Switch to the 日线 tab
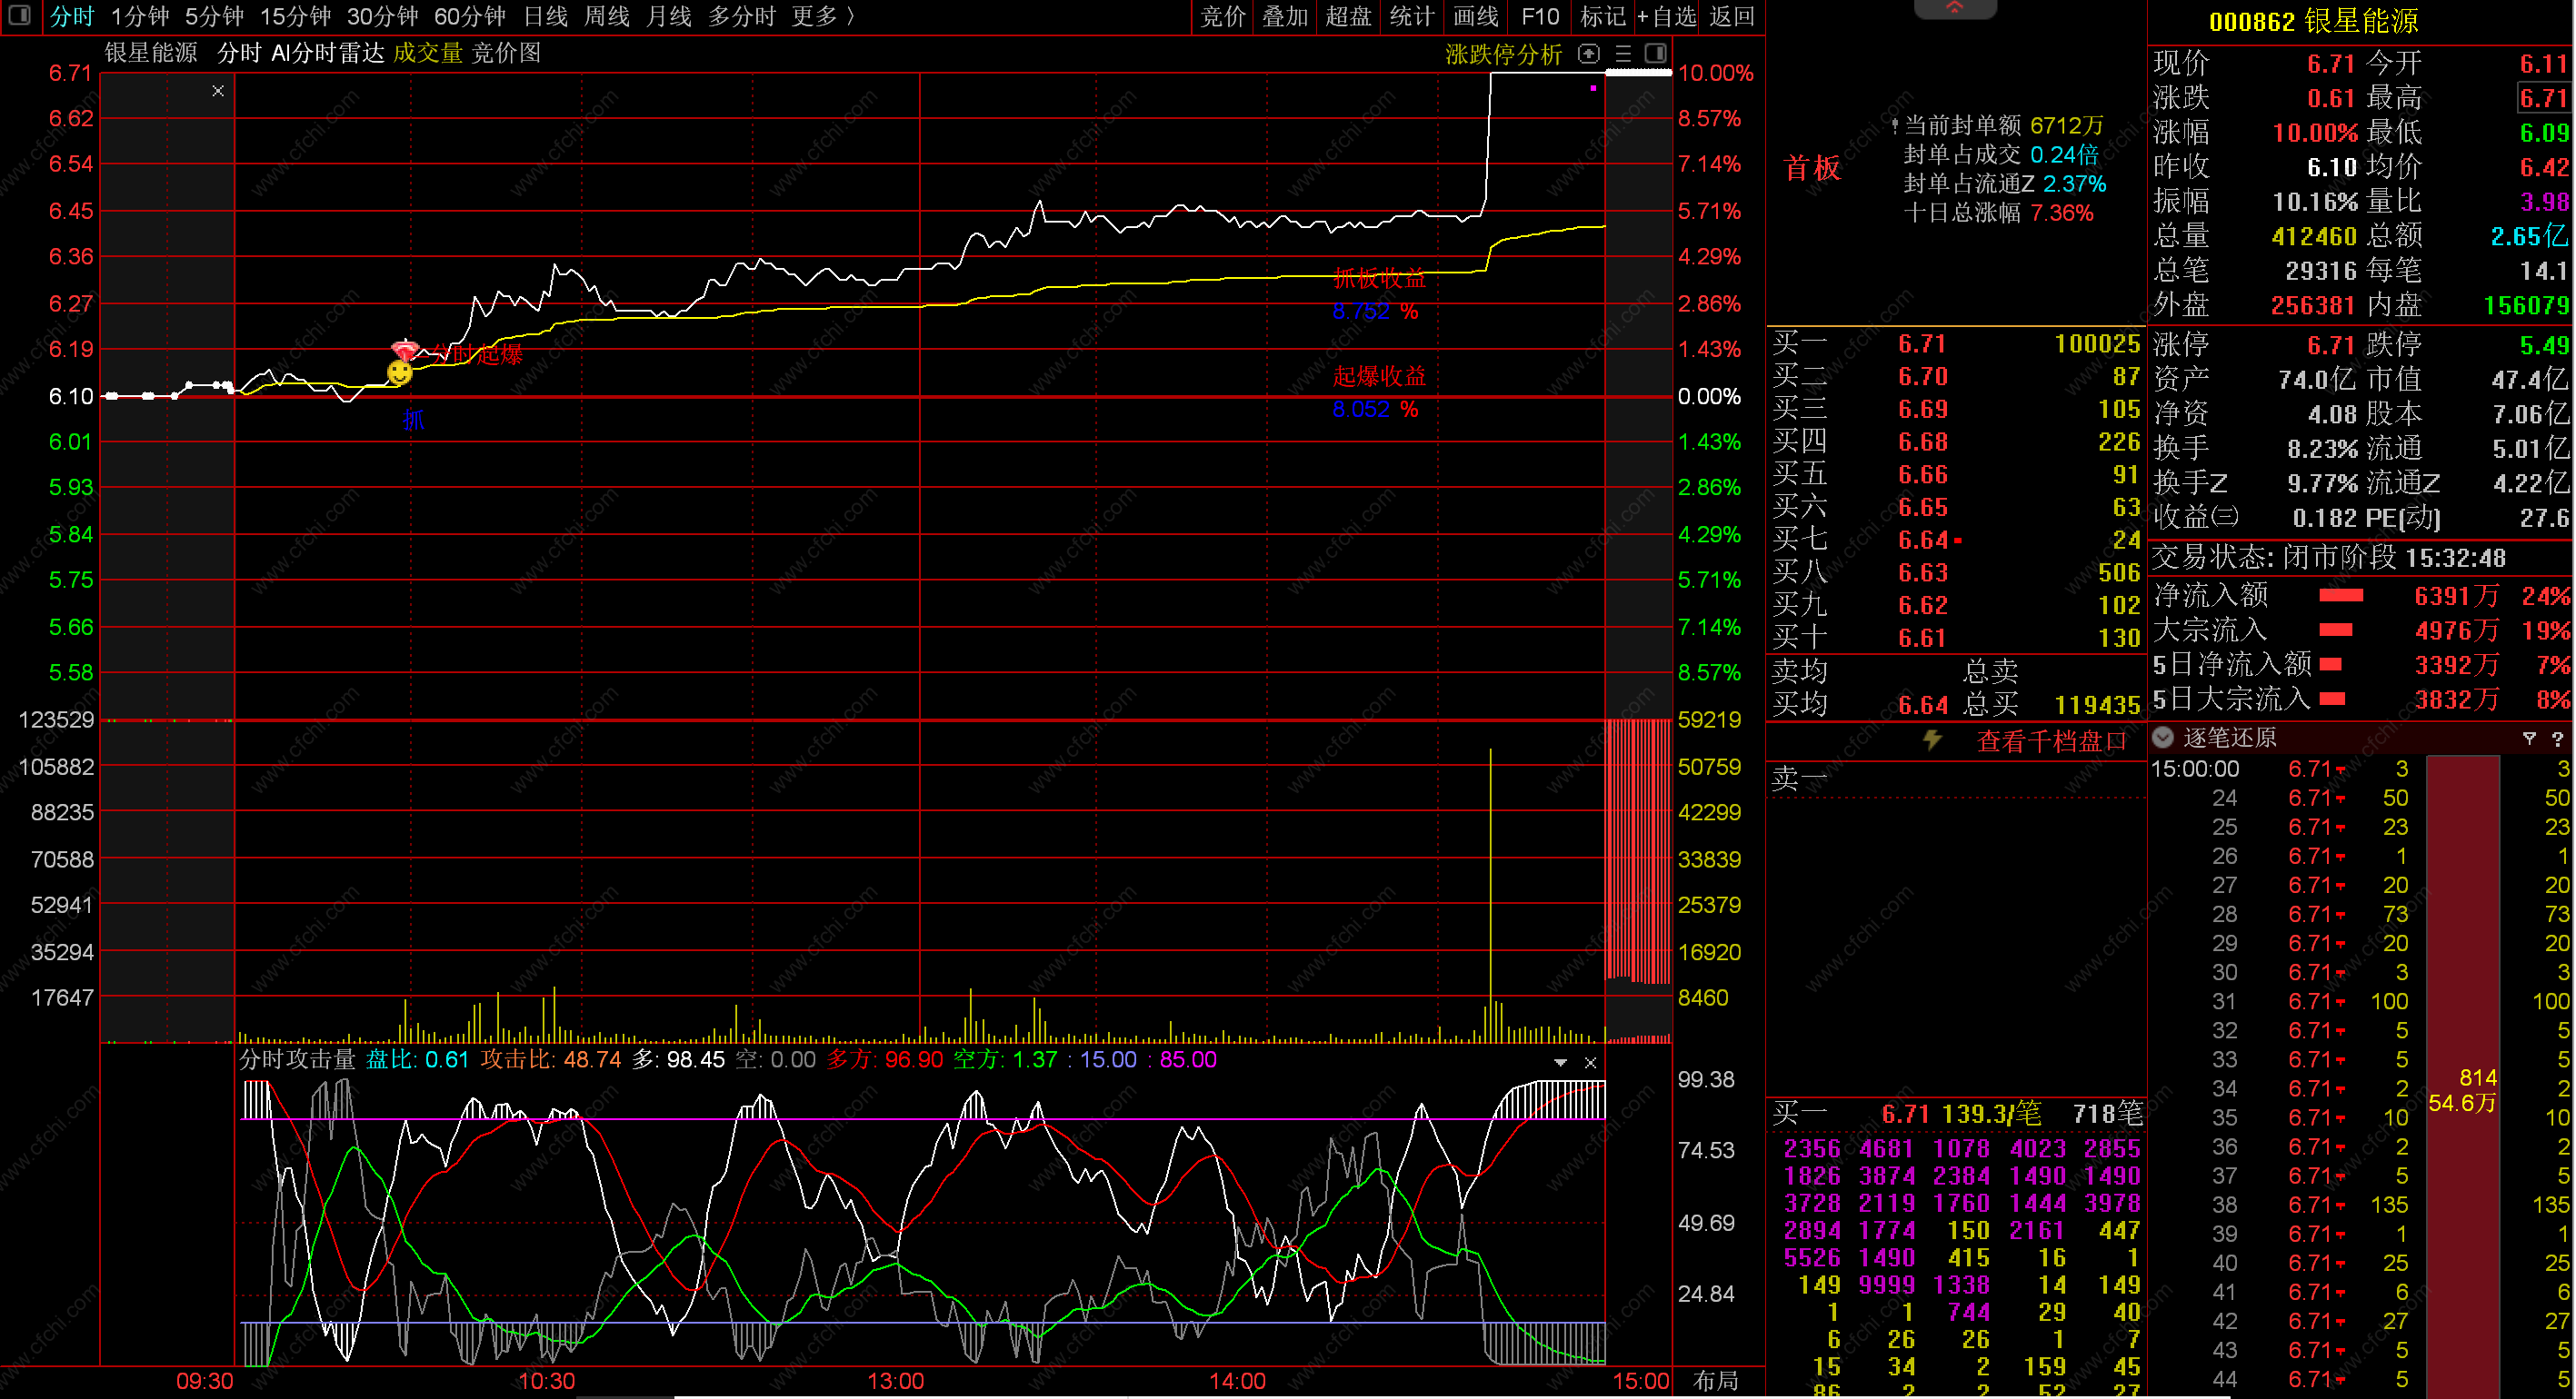This screenshot has height=1399, width=2576. coord(546,16)
